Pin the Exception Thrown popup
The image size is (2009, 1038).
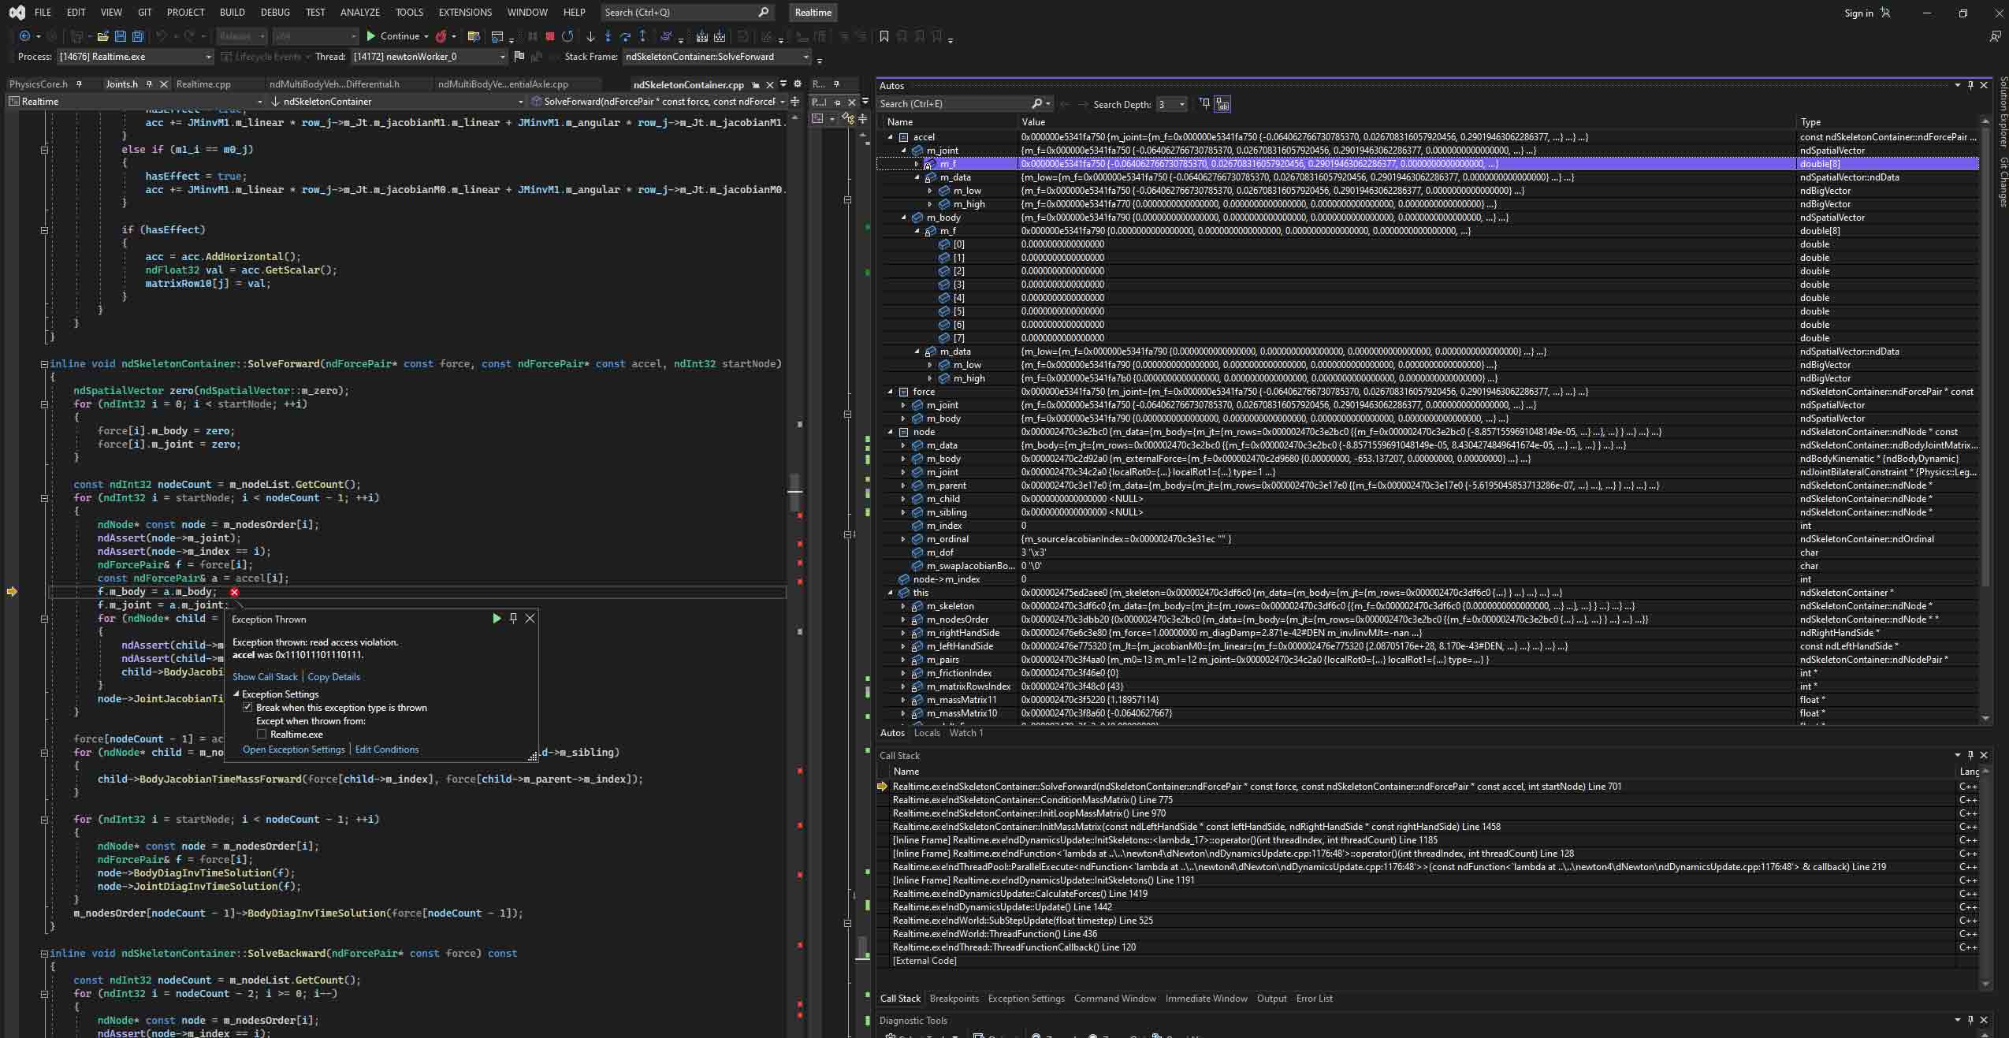pos(513,619)
